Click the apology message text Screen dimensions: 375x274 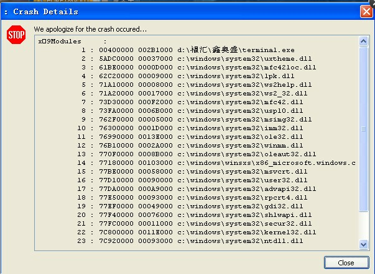(90, 29)
